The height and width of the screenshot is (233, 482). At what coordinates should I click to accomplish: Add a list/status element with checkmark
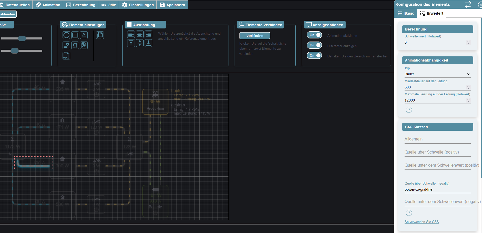(x=66, y=45)
